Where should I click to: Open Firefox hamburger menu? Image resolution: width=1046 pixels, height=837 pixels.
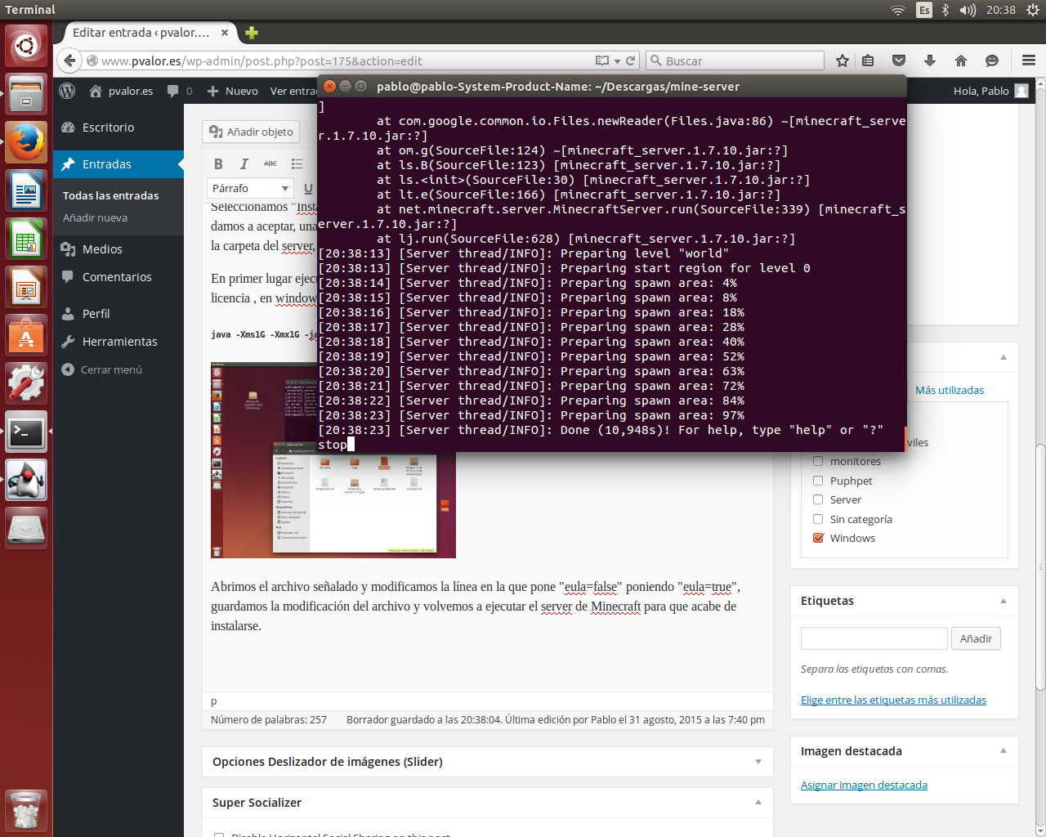[1029, 60]
